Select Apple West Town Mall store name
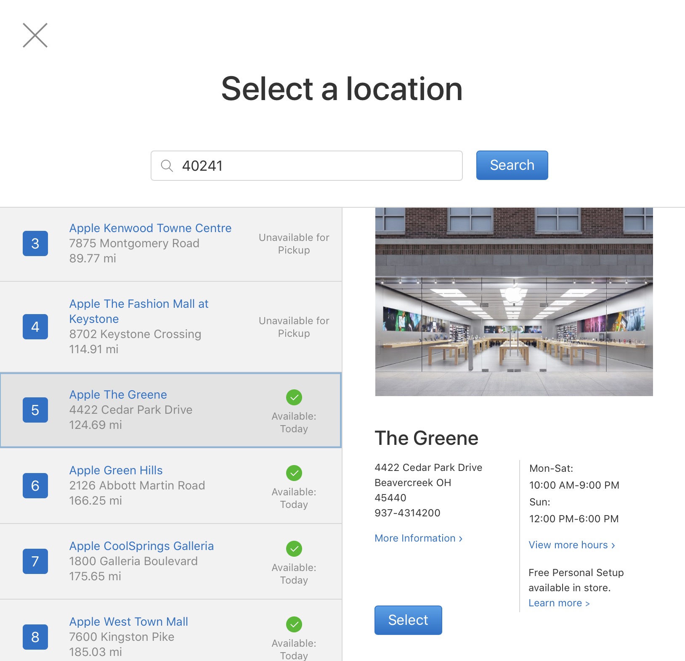The width and height of the screenshot is (685, 661). point(128,621)
